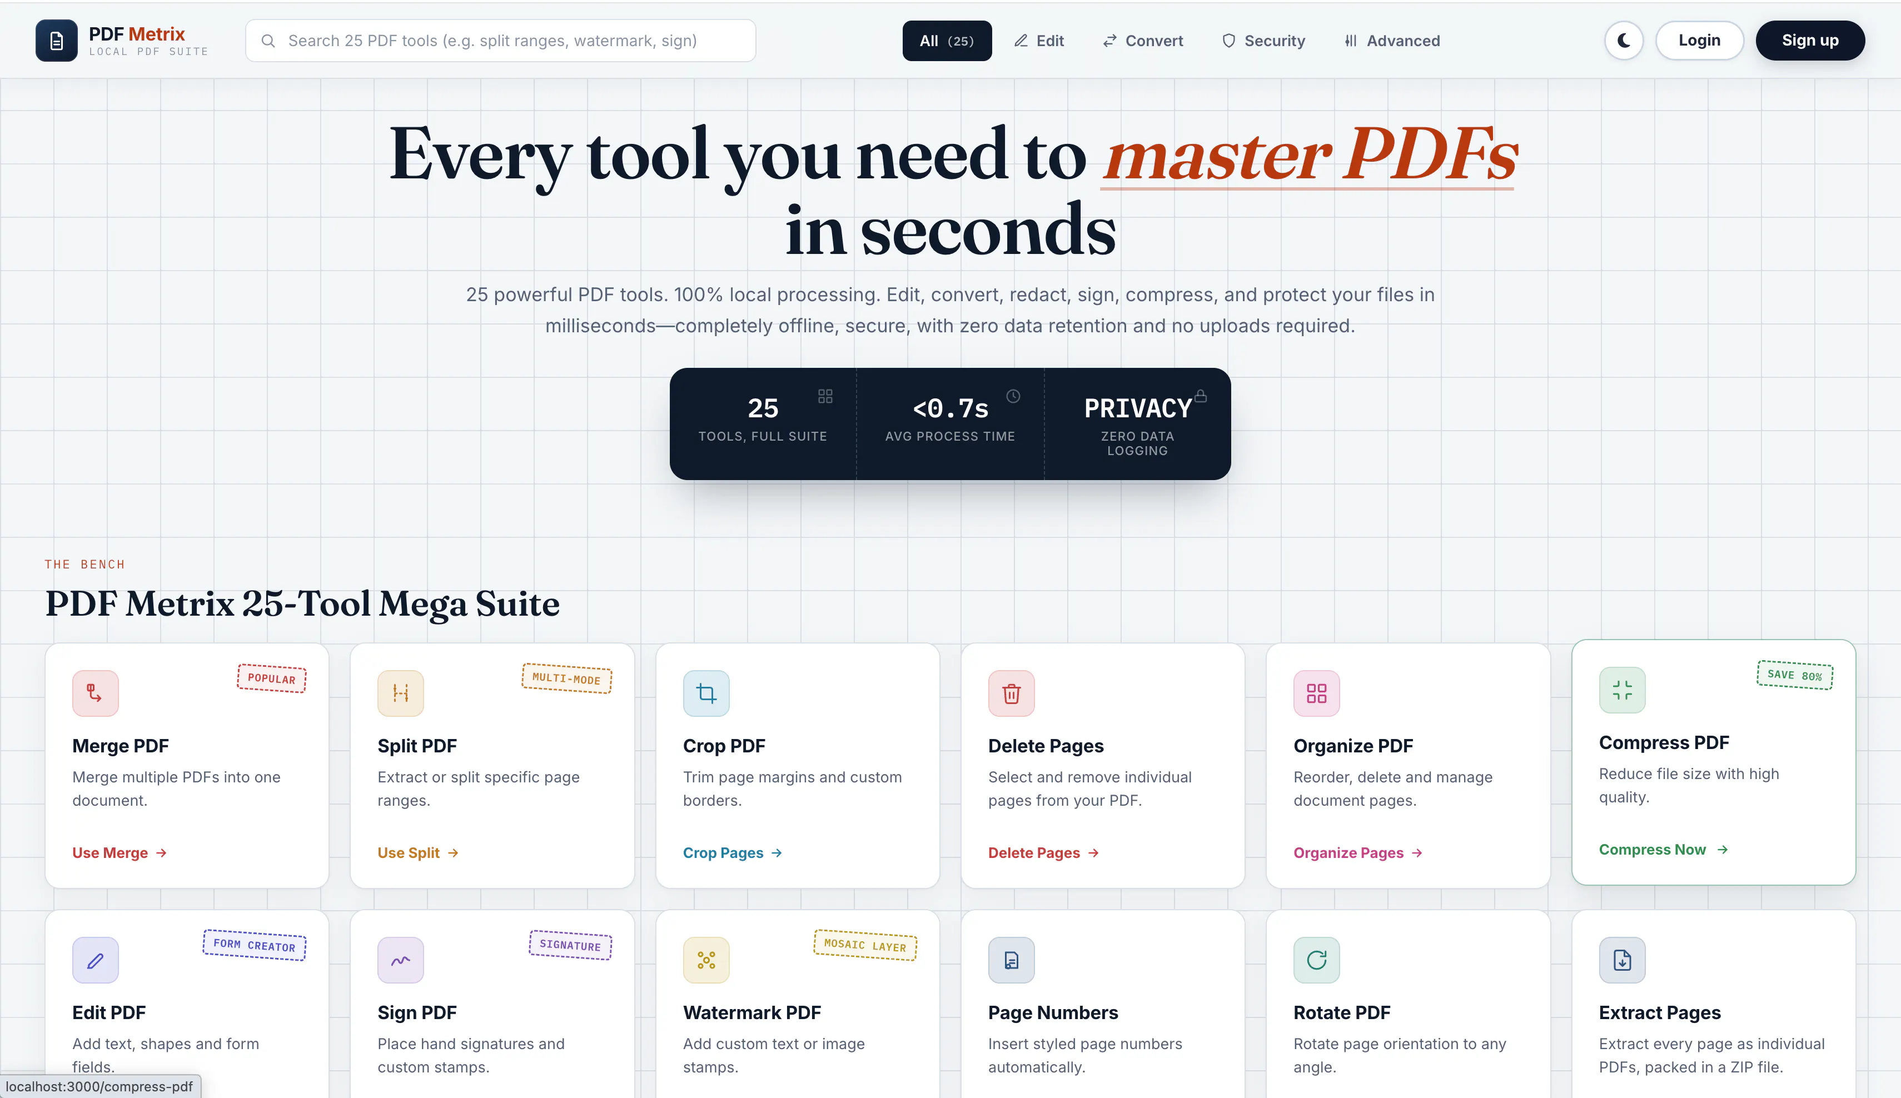Image resolution: width=1901 pixels, height=1098 pixels.
Task: Click the AVG PROCESS TIME stat label
Action: point(950,436)
